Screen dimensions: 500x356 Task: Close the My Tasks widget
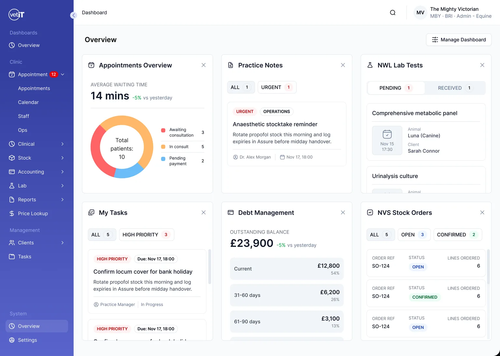pos(203,213)
